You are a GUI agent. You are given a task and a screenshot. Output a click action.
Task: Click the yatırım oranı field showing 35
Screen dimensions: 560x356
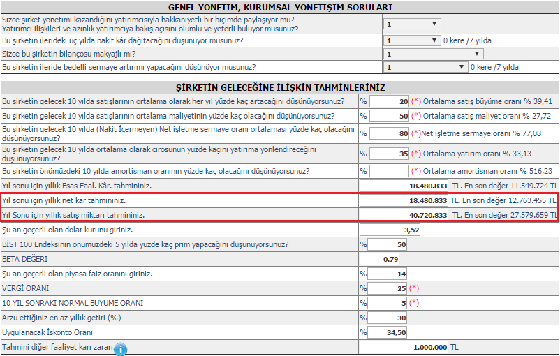point(390,154)
